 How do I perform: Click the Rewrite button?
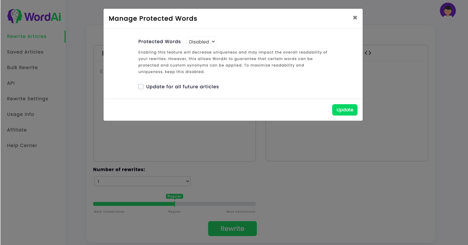tap(232, 229)
